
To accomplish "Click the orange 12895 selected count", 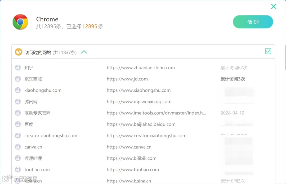I will [90, 26].
